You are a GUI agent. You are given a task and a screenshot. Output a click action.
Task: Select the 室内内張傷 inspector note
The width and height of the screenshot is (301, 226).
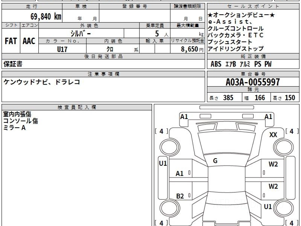point(17,114)
